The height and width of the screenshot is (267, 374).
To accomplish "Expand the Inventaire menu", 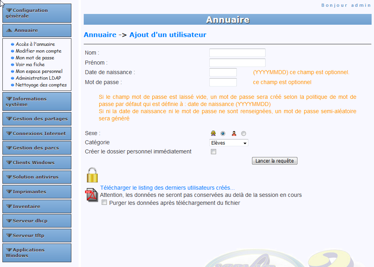I will (37, 206).
